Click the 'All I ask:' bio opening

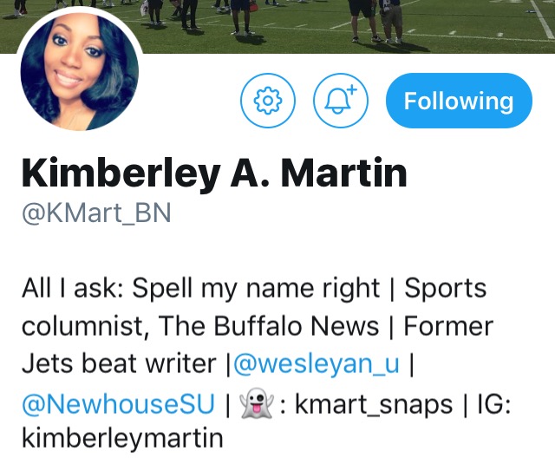73,287
